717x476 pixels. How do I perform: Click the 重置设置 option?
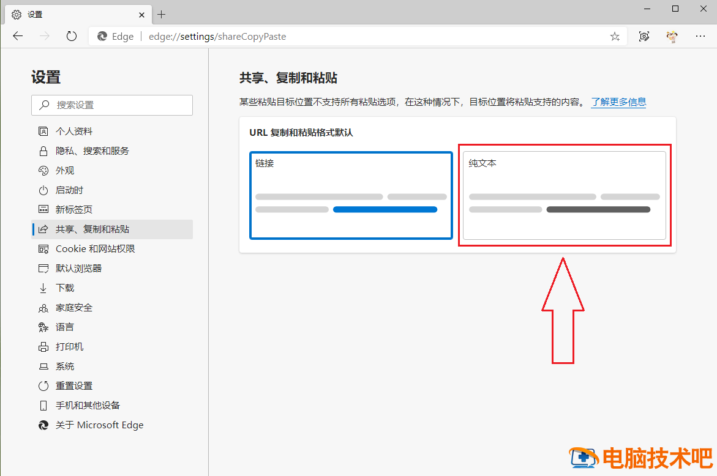[x=74, y=385]
